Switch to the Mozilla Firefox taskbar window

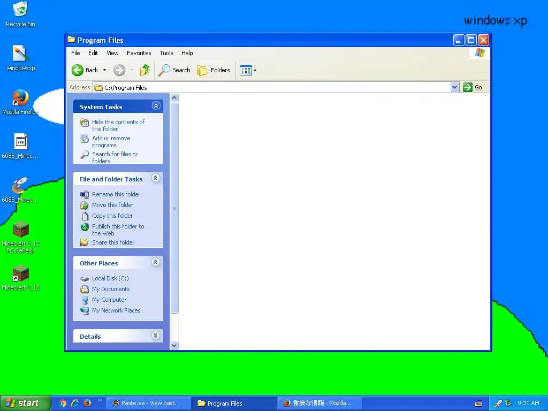tap(320, 404)
